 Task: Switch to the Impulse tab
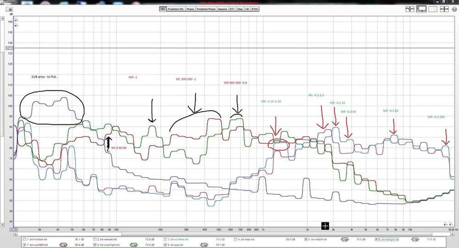[223, 9]
